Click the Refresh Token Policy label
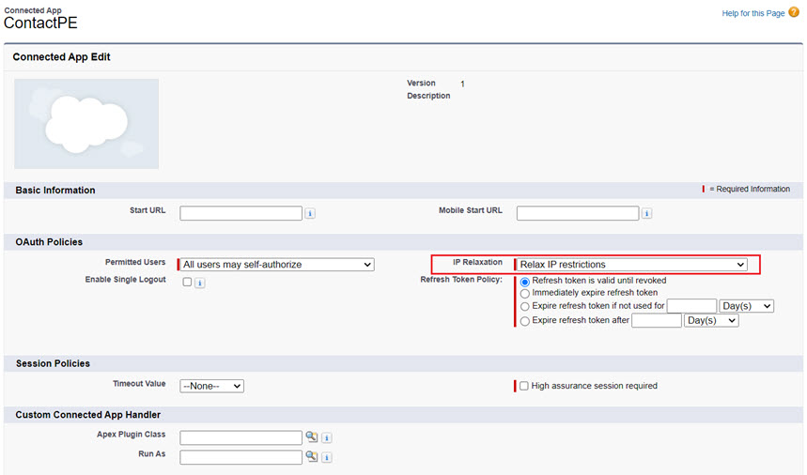Image resolution: width=807 pixels, height=475 pixels. tap(461, 280)
